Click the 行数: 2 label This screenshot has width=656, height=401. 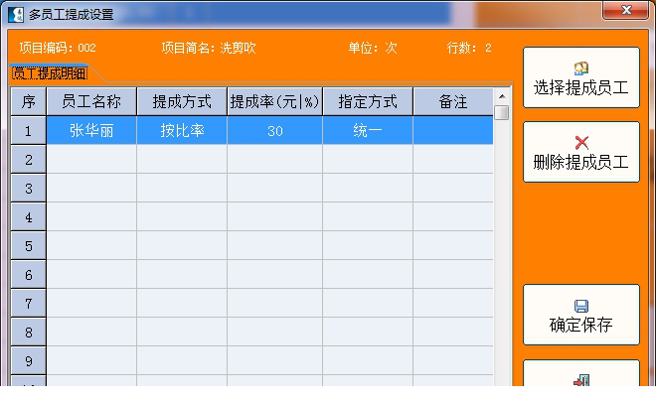[469, 48]
